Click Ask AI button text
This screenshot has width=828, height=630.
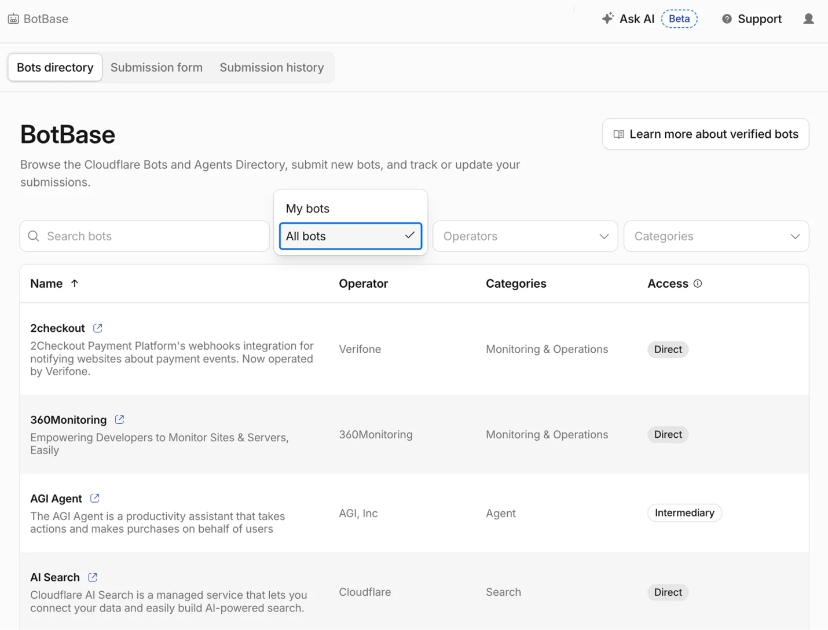(x=637, y=19)
